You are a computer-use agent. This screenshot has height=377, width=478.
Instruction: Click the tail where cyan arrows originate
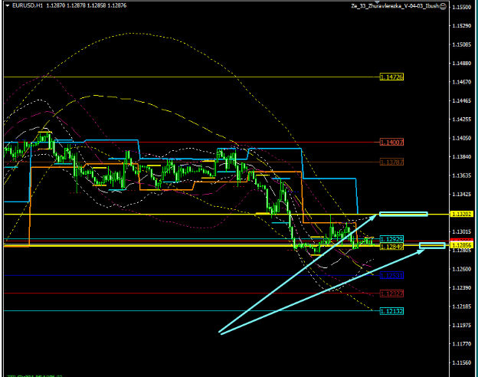point(221,333)
